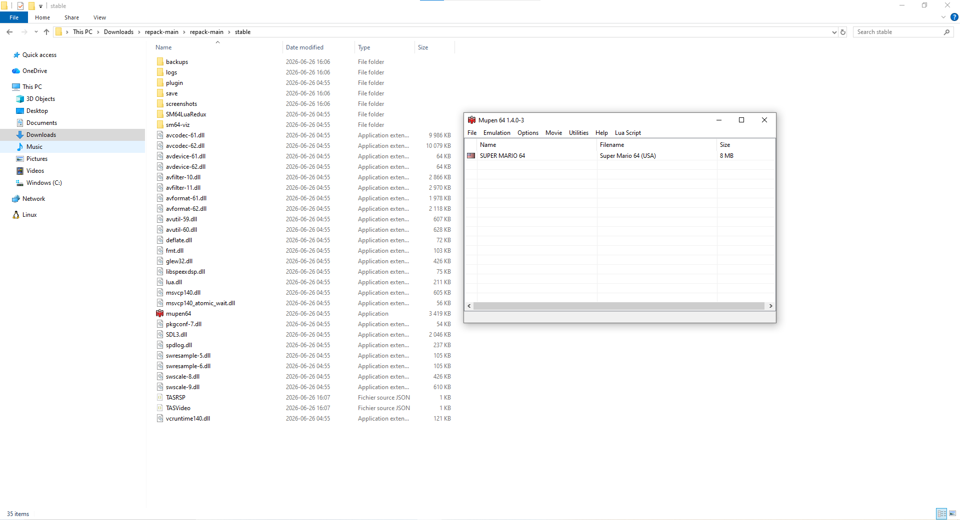Expand the ribbon chevron
Screen dimensions: 960x520
943,17
